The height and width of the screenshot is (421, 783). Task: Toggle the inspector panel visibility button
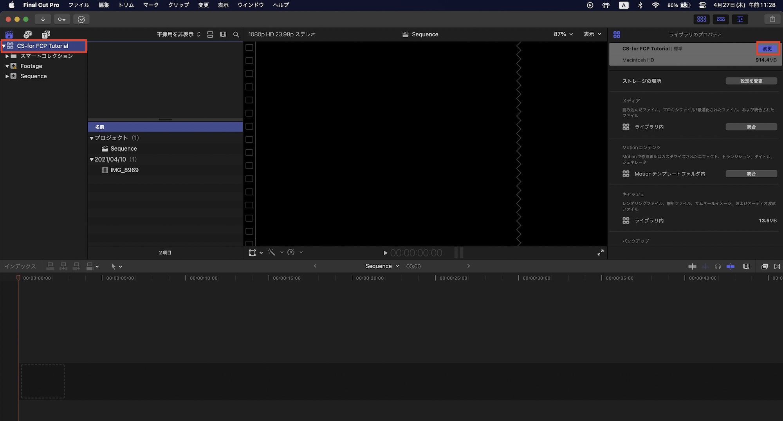point(740,19)
